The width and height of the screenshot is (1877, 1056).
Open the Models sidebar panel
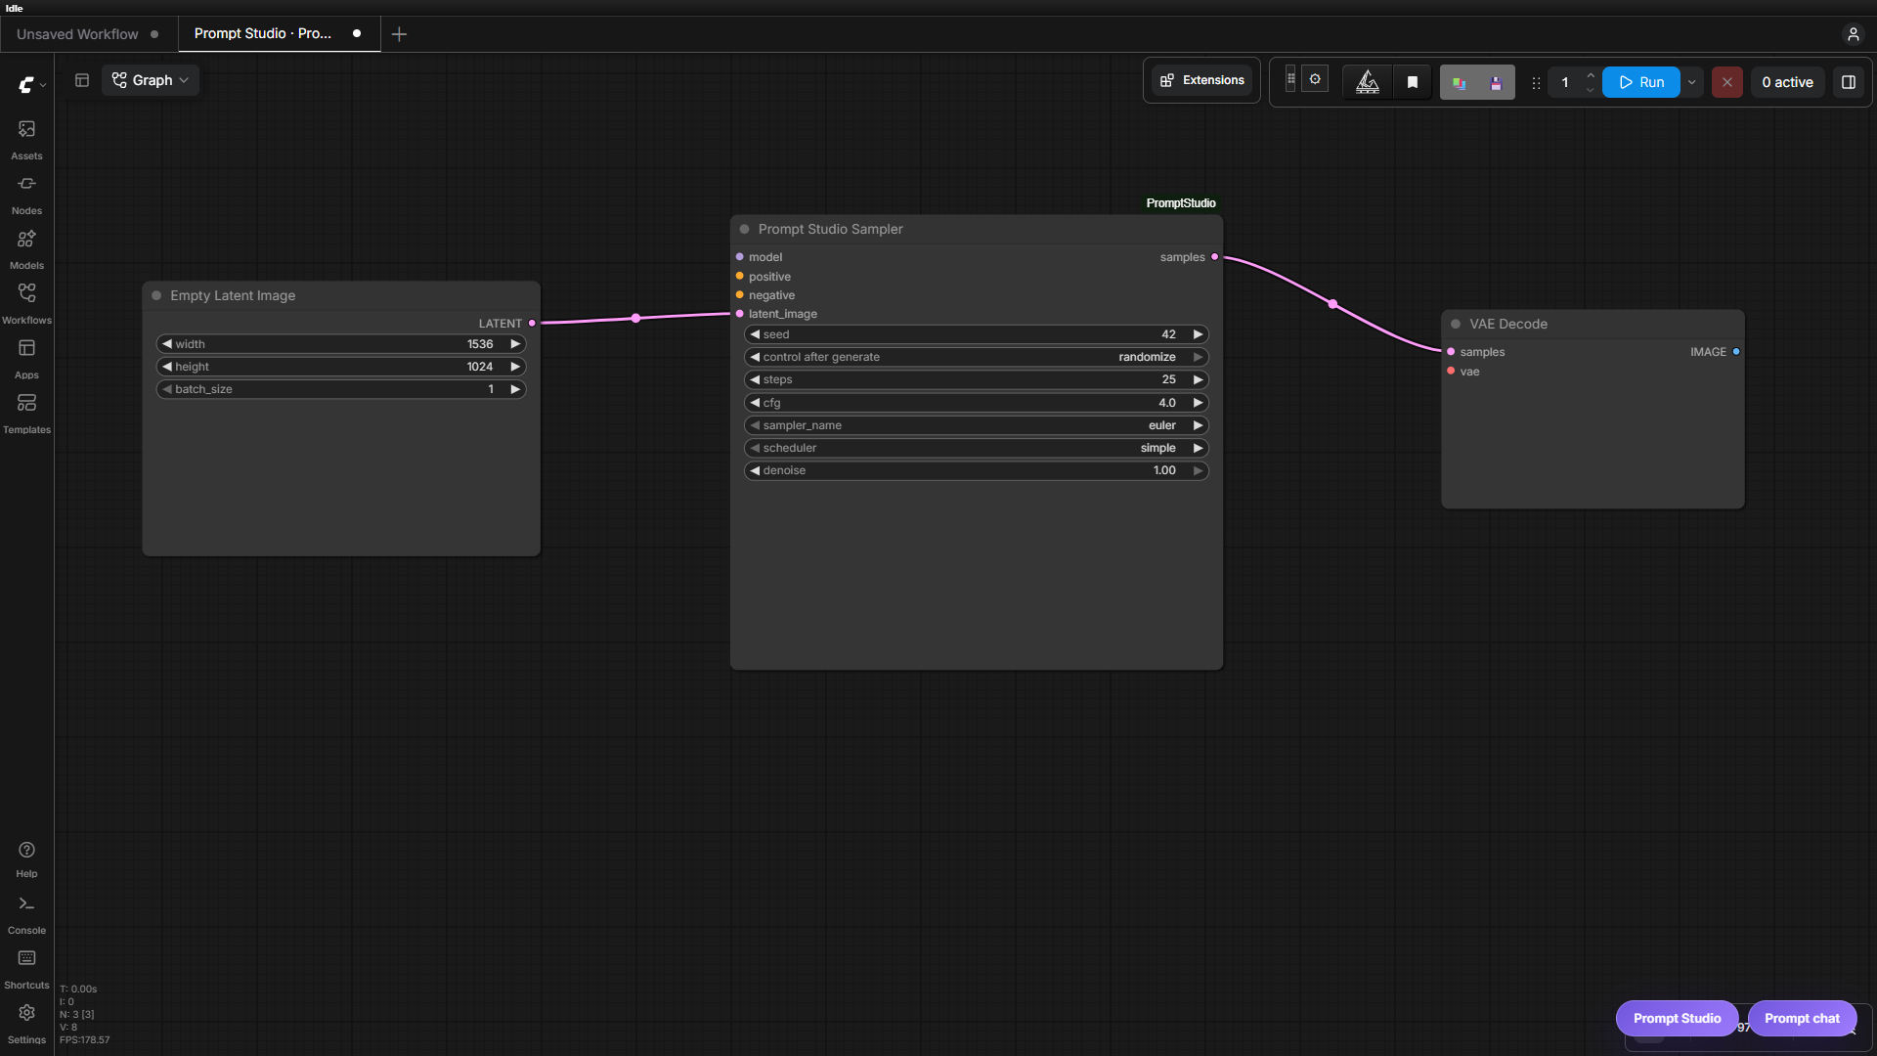tap(26, 249)
